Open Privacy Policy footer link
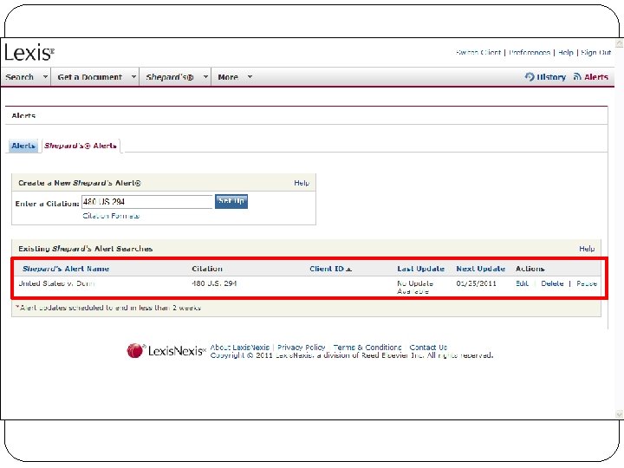The height and width of the screenshot is (468, 624). coord(302,347)
